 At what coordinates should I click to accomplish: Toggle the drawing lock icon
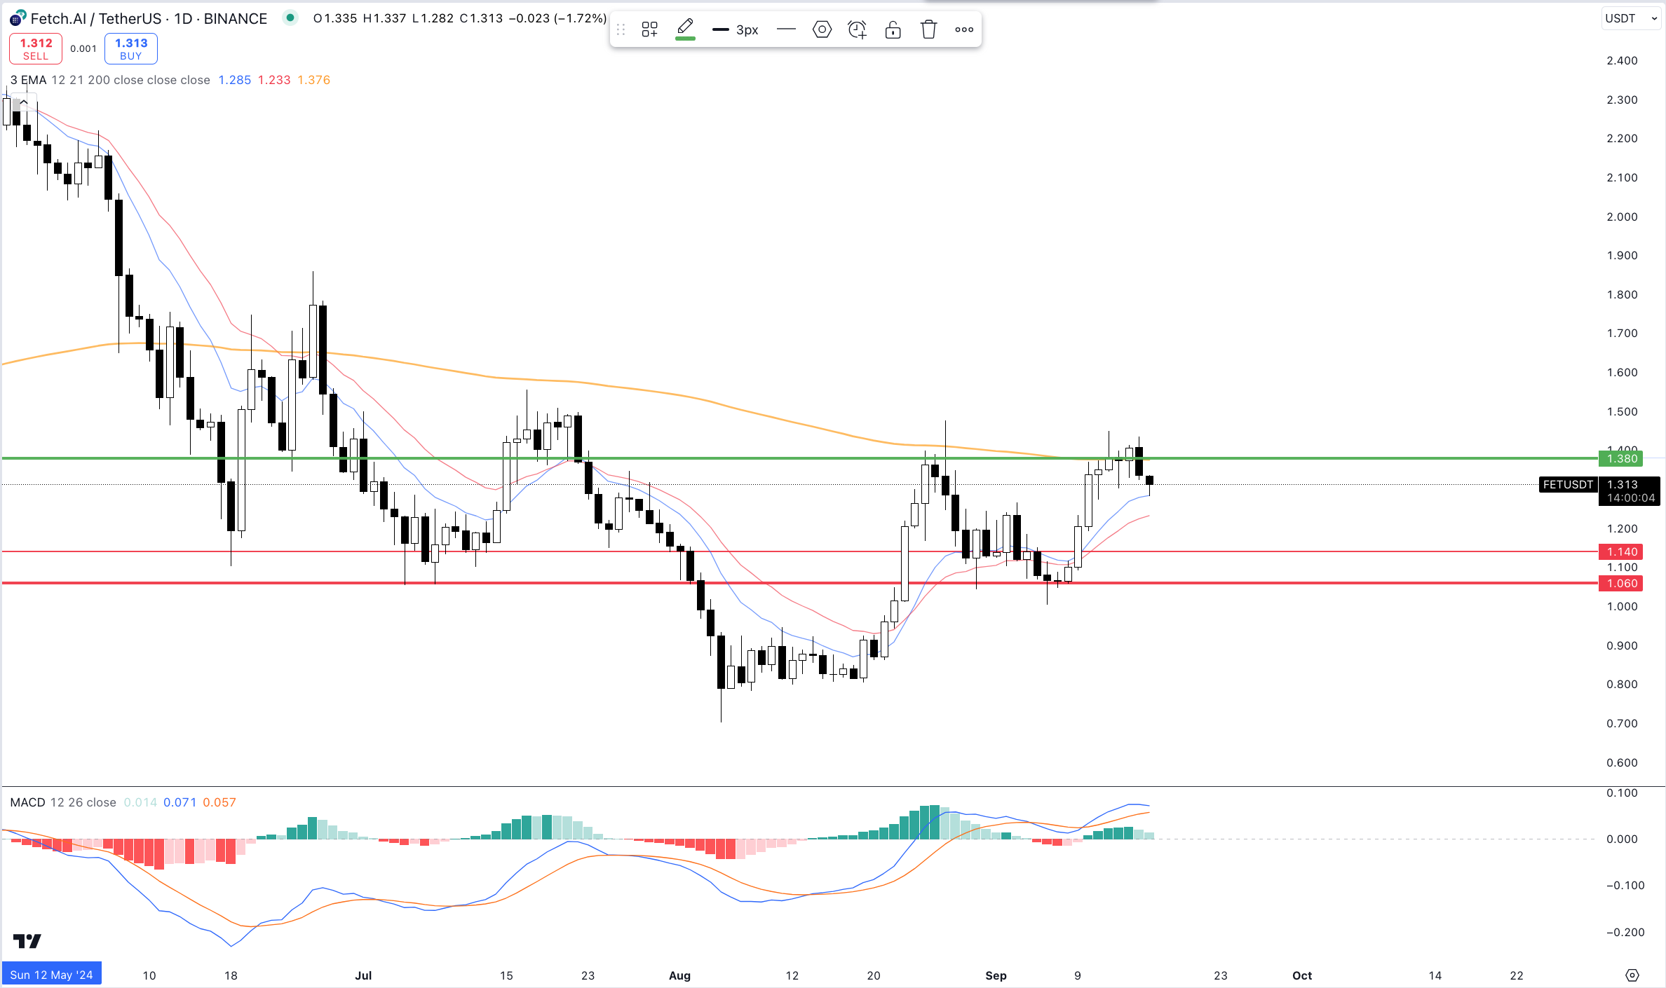893,29
